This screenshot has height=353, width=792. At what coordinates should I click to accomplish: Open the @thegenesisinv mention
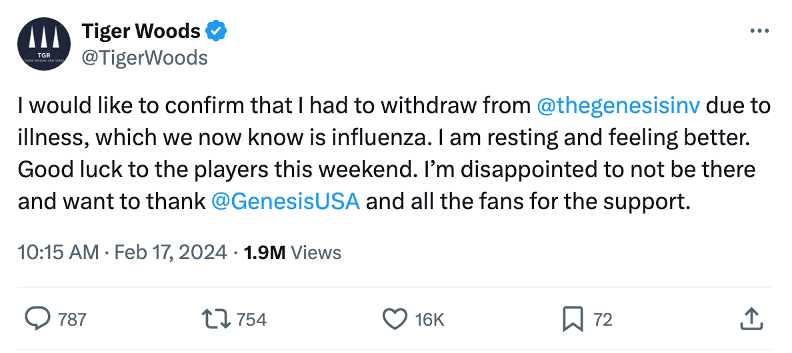pyautogui.click(x=617, y=106)
